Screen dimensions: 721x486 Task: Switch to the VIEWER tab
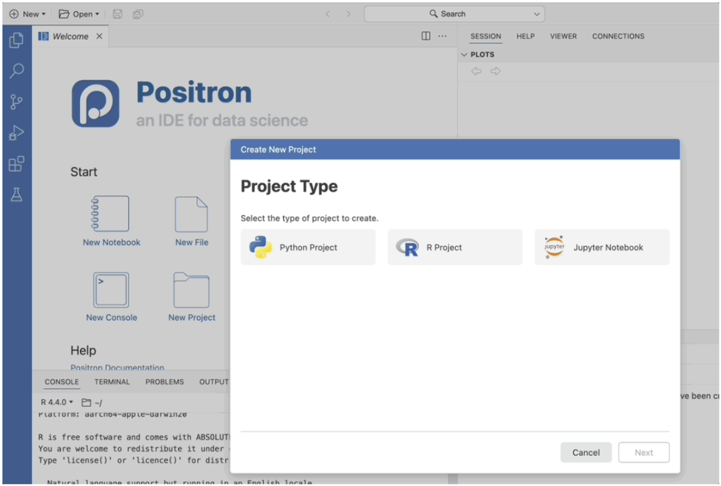pyautogui.click(x=563, y=36)
